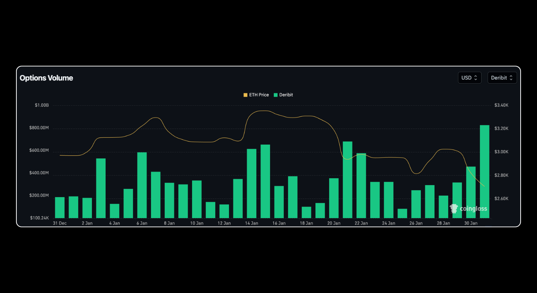Click the yellow ETH price line on the chart
The height and width of the screenshot is (293, 537).
point(156,118)
